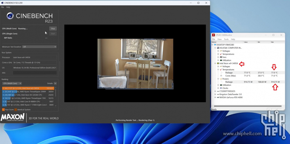Click the DESKTOP-FBMG5B0 computer icon
Image resolution: width=290 pixels, height=144 pixels.
215,45
